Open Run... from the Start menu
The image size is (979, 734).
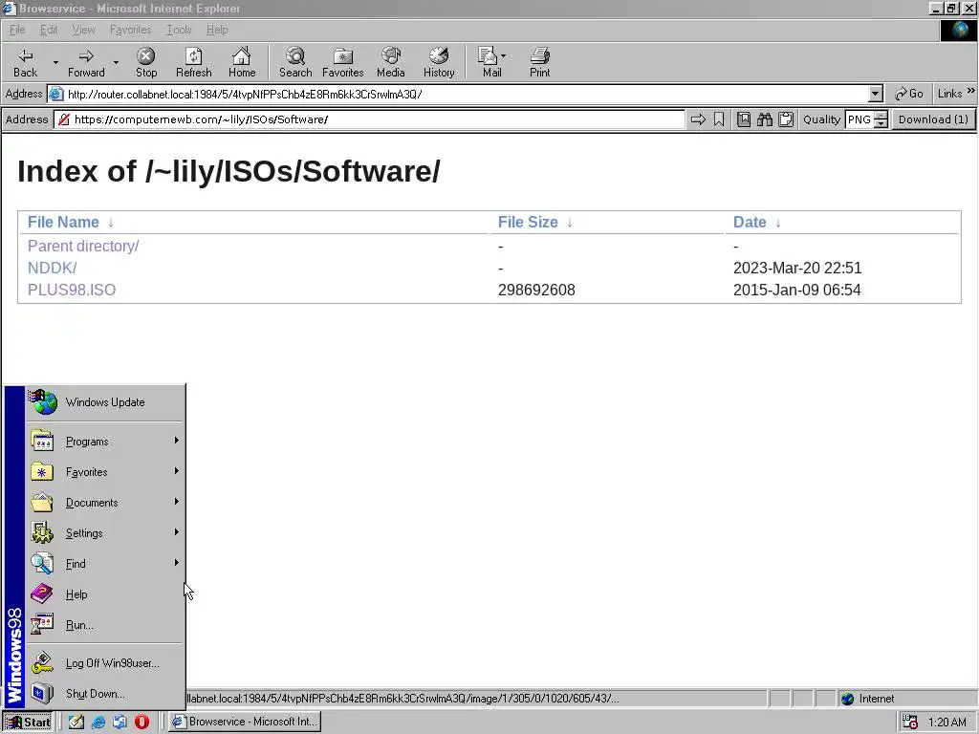(105, 625)
